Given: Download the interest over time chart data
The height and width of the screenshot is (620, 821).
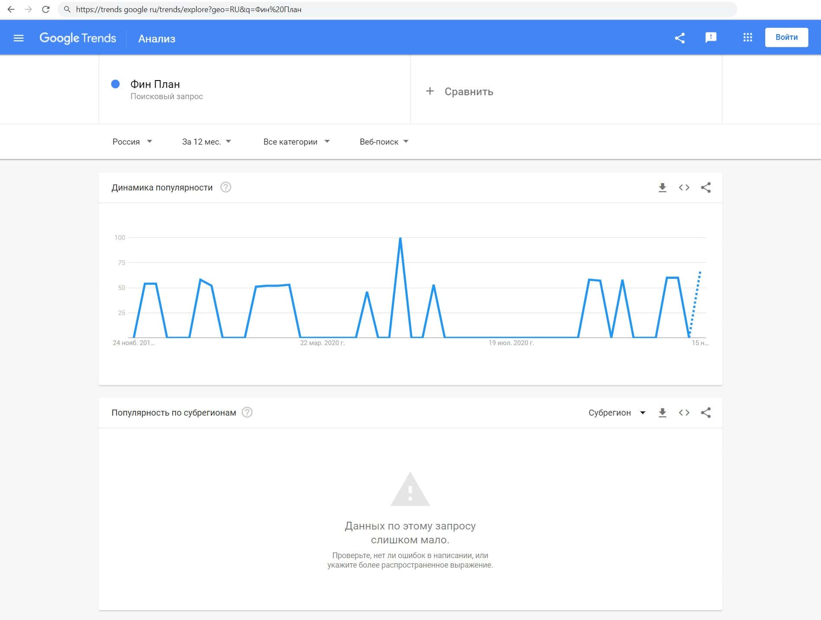Looking at the screenshot, I should coord(662,187).
